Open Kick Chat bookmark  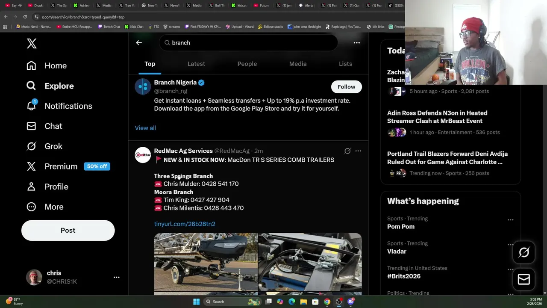coord(134,27)
